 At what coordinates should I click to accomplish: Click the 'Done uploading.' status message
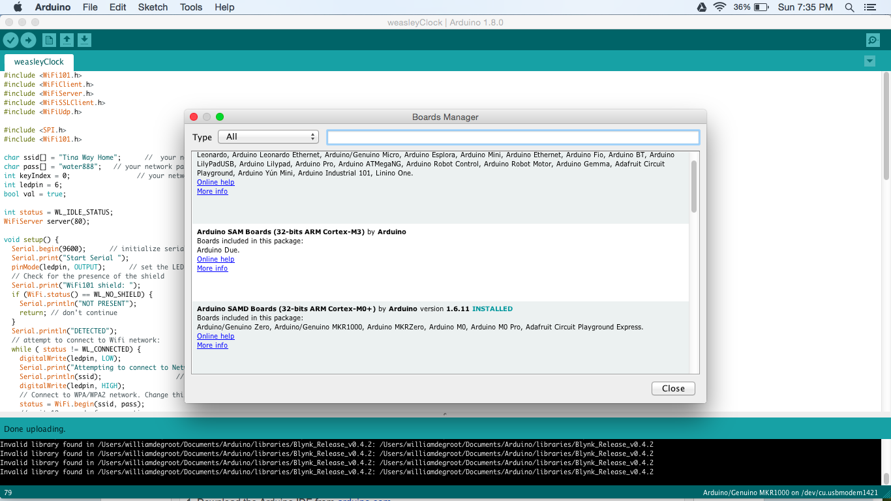(35, 429)
